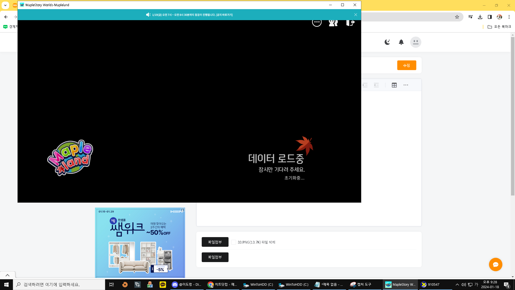Click the decrease indent icon in editor

pyautogui.click(x=376, y=85)
